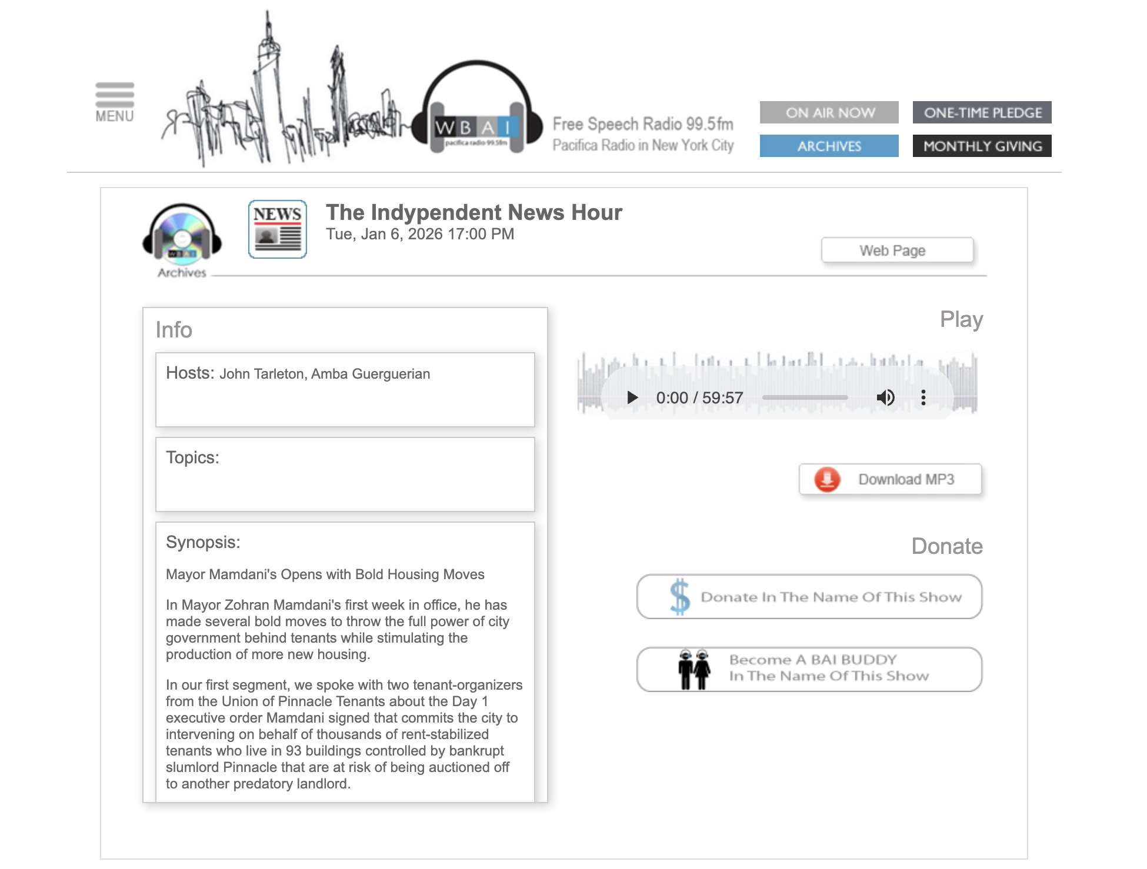Go to the ARCHIVES tab
This screenshot has width=1147, height=869.
tap(829, 146)
